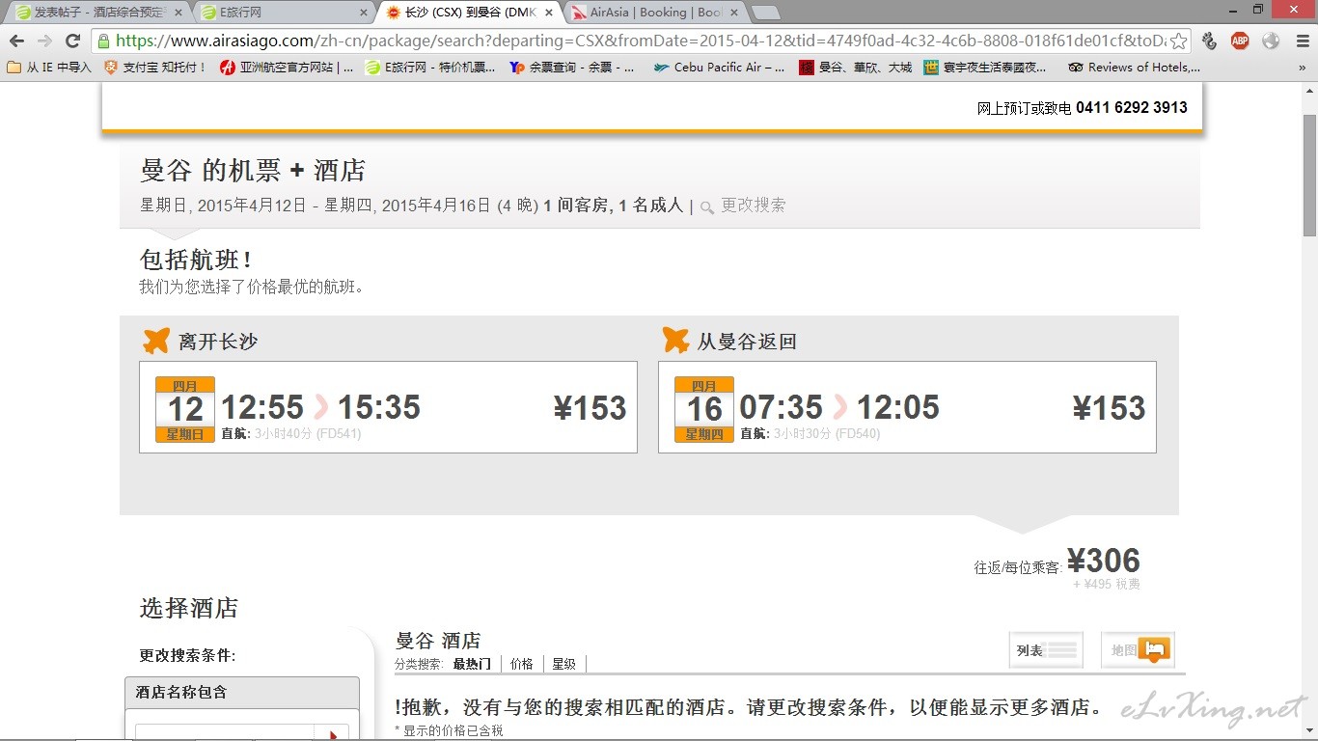Click the + ¥495 税费 tax note
This screenshot has width=1318, height=741.
coord(1107,584)
